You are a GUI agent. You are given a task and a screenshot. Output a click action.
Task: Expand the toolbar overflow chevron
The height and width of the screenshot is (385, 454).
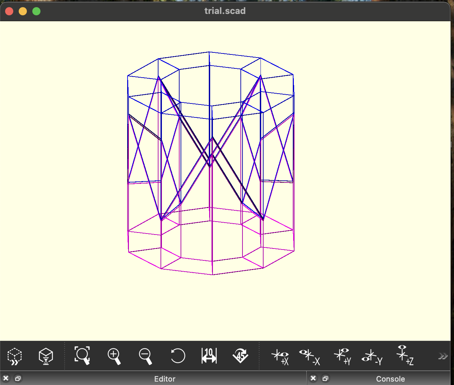tap(443, 356)
